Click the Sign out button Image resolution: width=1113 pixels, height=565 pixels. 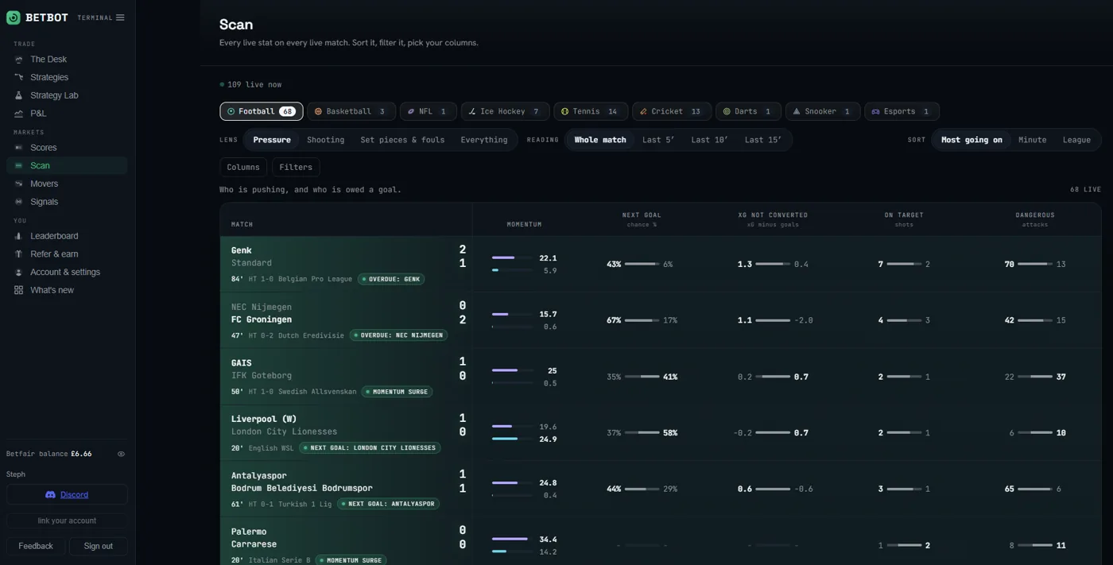click(x=99, y=546)
